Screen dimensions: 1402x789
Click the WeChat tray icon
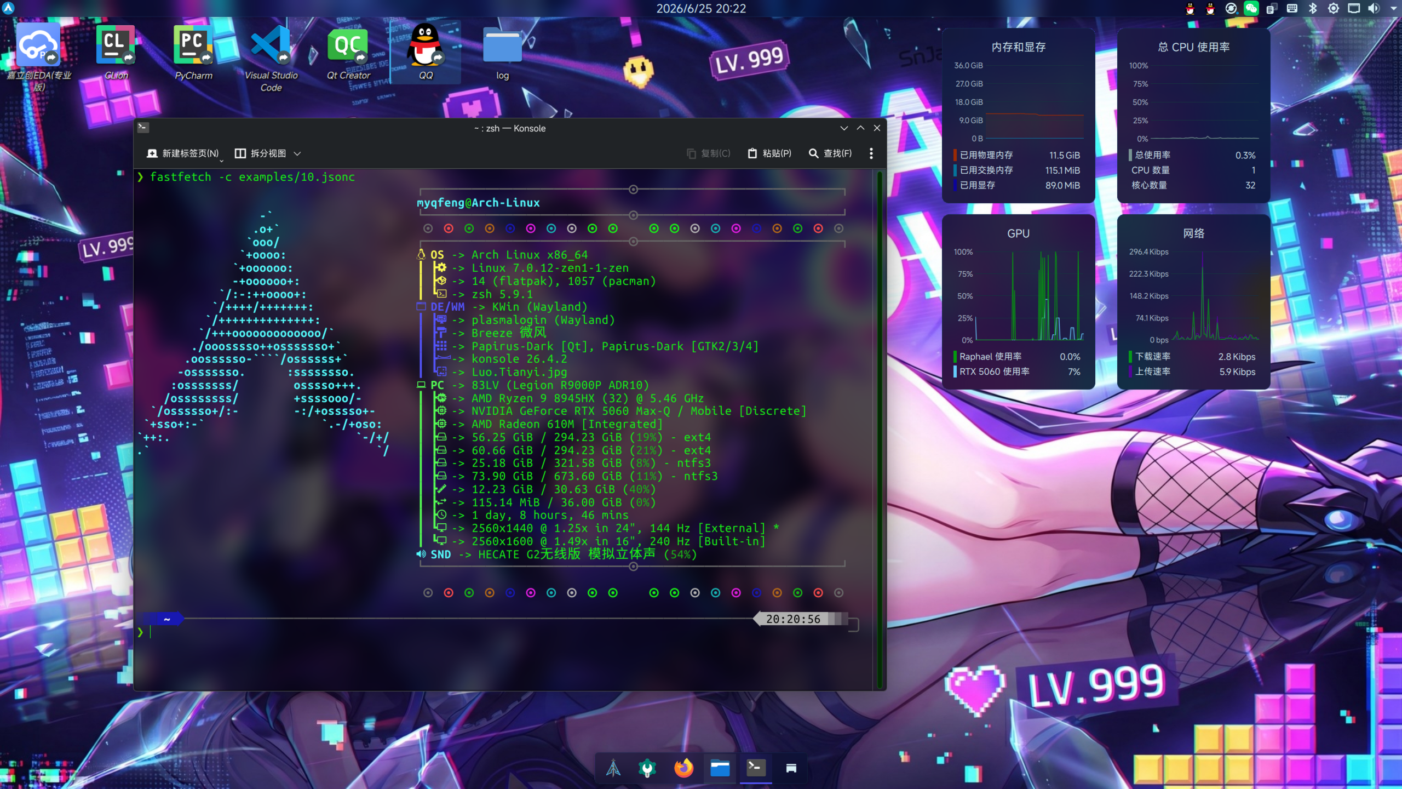click(x=1251, y=8)
